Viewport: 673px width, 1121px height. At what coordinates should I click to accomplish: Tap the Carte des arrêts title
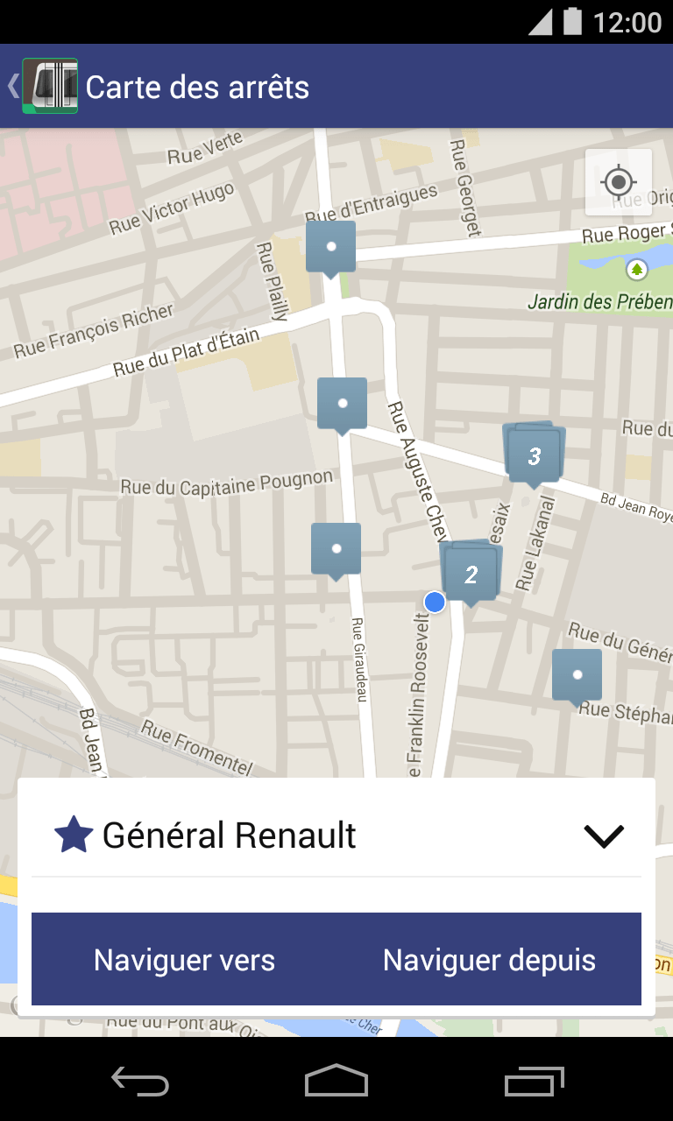[x=197, y=88]
